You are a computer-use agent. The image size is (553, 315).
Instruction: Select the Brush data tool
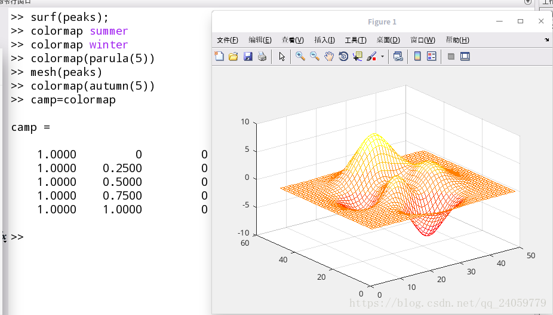pos(371,57)
